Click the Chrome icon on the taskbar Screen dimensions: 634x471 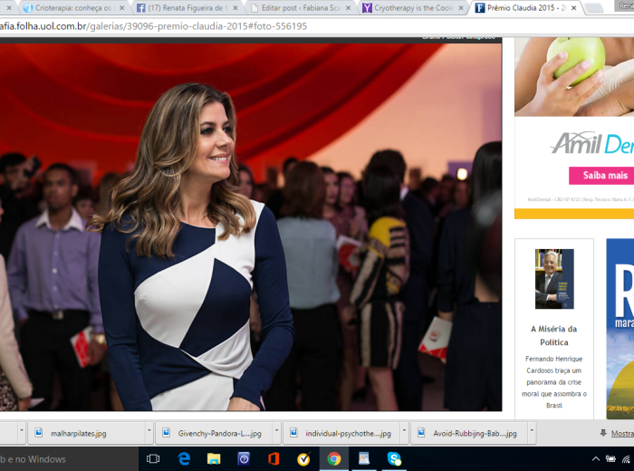point(333,459)
